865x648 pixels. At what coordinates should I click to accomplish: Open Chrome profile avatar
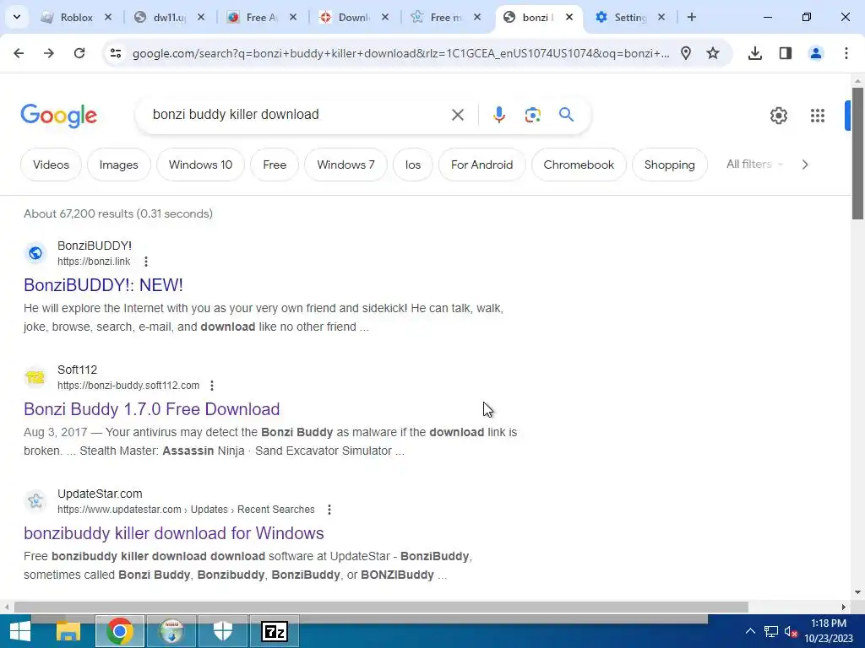point(815,53)
